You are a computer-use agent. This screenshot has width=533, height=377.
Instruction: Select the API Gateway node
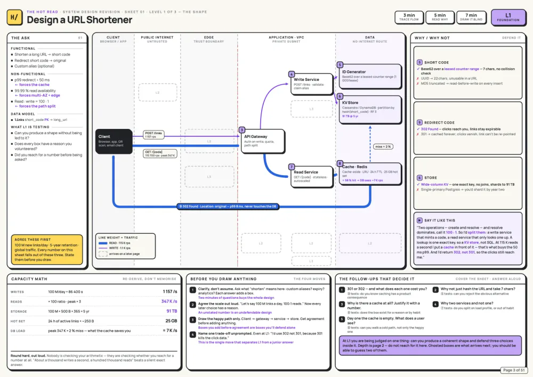[x=262, y=141]
